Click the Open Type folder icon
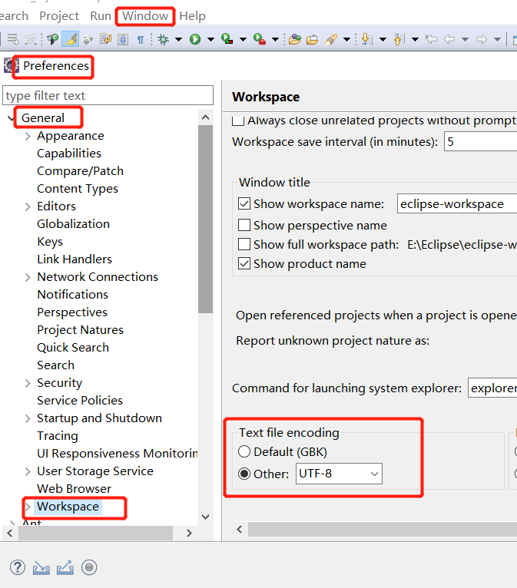Screen dimensions: 517x588 [x=295, y=39]
